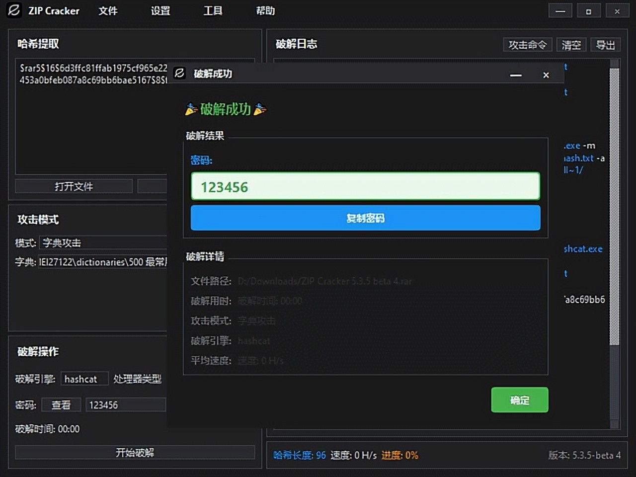Open the 破解引擎 hashcat dropdown
This screenshot has width=636, height=477.
pyautogui.click(x=84, y=379)
